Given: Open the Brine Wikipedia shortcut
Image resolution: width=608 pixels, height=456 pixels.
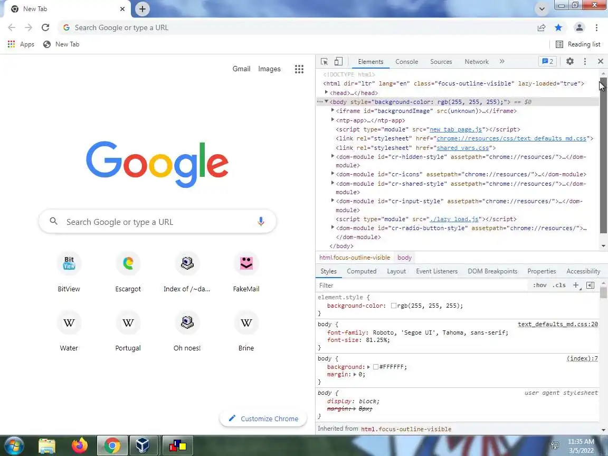Looking at the screenshot, I should [x=246, y=331].
